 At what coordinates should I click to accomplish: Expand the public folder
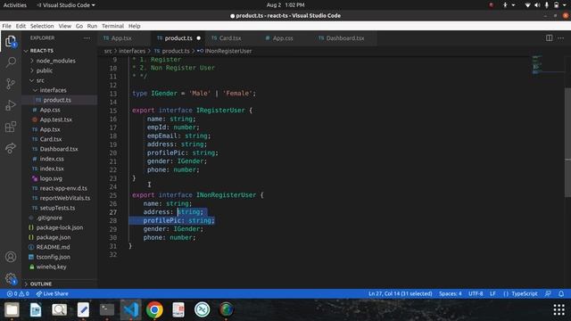tap(44, 70)
